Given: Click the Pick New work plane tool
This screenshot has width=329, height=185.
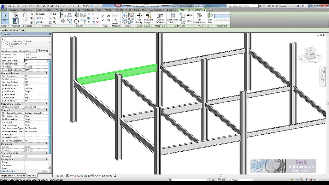Looking at the screenshot, I should point(210,18).
